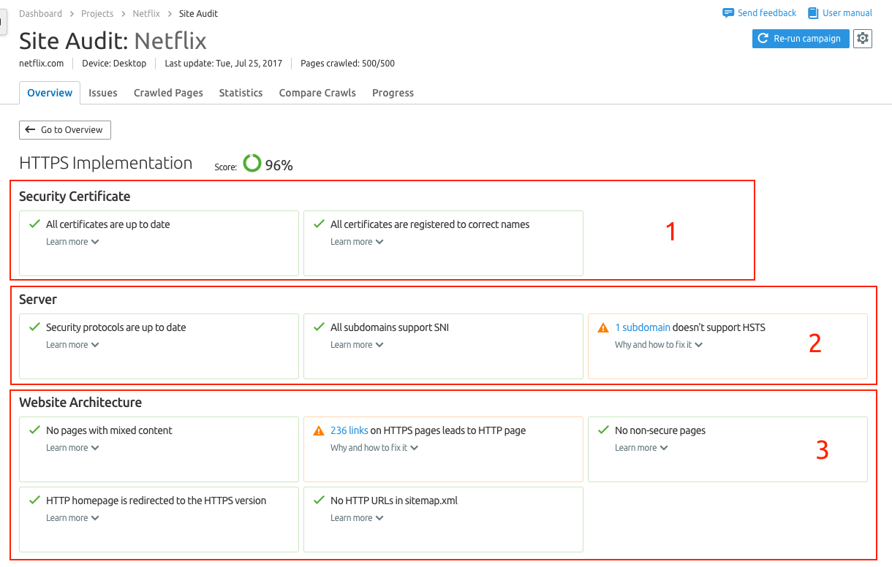Open the 236 links hyperlink
This screenshot has width=892, height=567.
pos(349,430)
